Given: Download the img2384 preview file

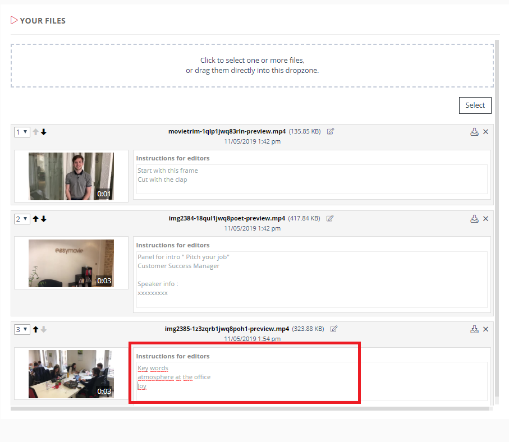Looking at the screenshot, I should (x=474, y=219).
